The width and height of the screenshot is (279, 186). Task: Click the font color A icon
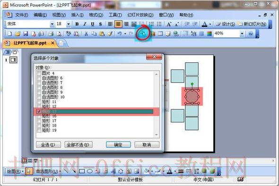(205, 24)
